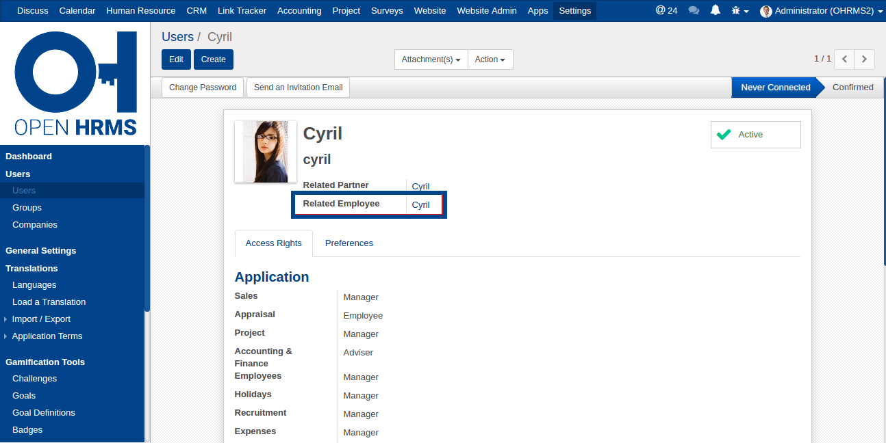Viewport: 886px width, 443px height.
Task: Toggle the Active status button
Action: 755,135
